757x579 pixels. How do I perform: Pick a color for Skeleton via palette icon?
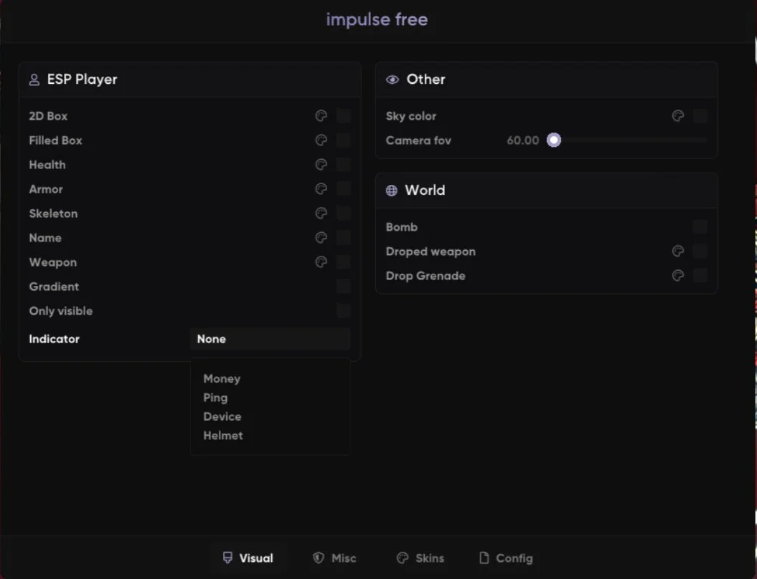[321, 214]
